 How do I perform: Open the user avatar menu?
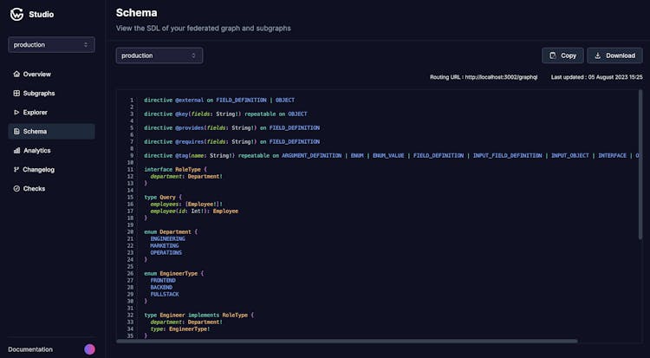(x=89, y=349)
